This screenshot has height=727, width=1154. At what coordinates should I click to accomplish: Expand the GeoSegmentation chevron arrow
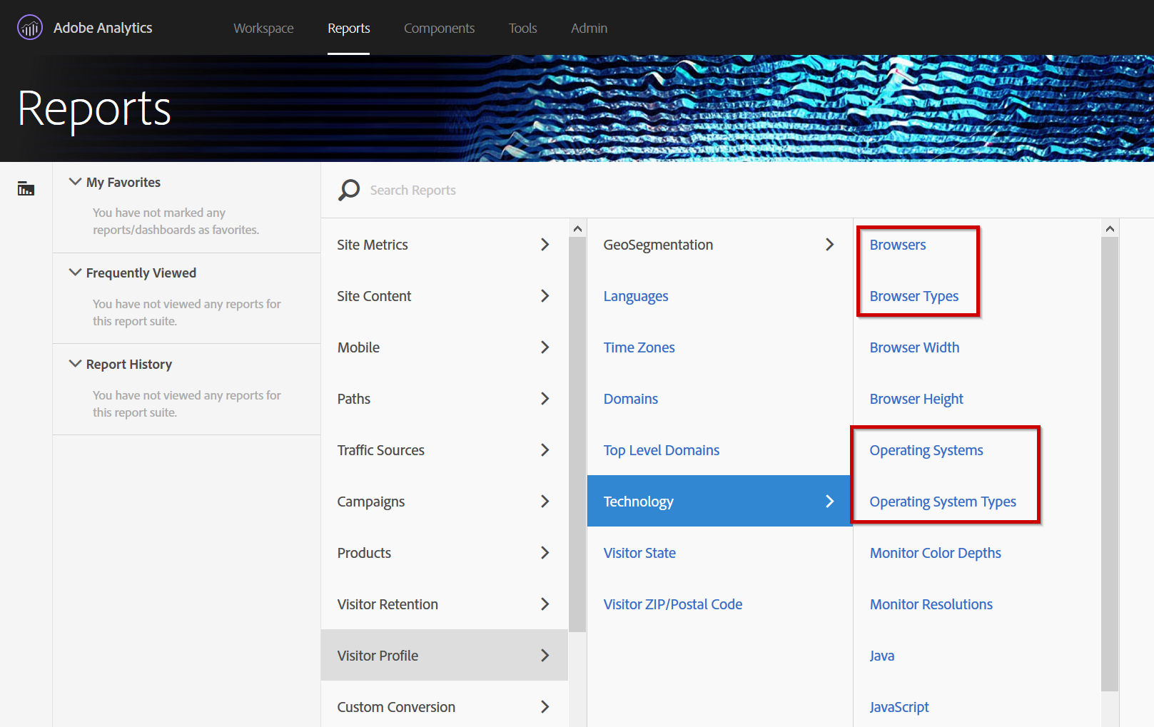829,245
